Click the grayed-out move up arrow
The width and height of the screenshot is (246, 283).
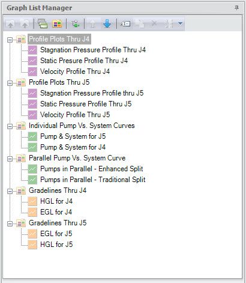(92, 24)
